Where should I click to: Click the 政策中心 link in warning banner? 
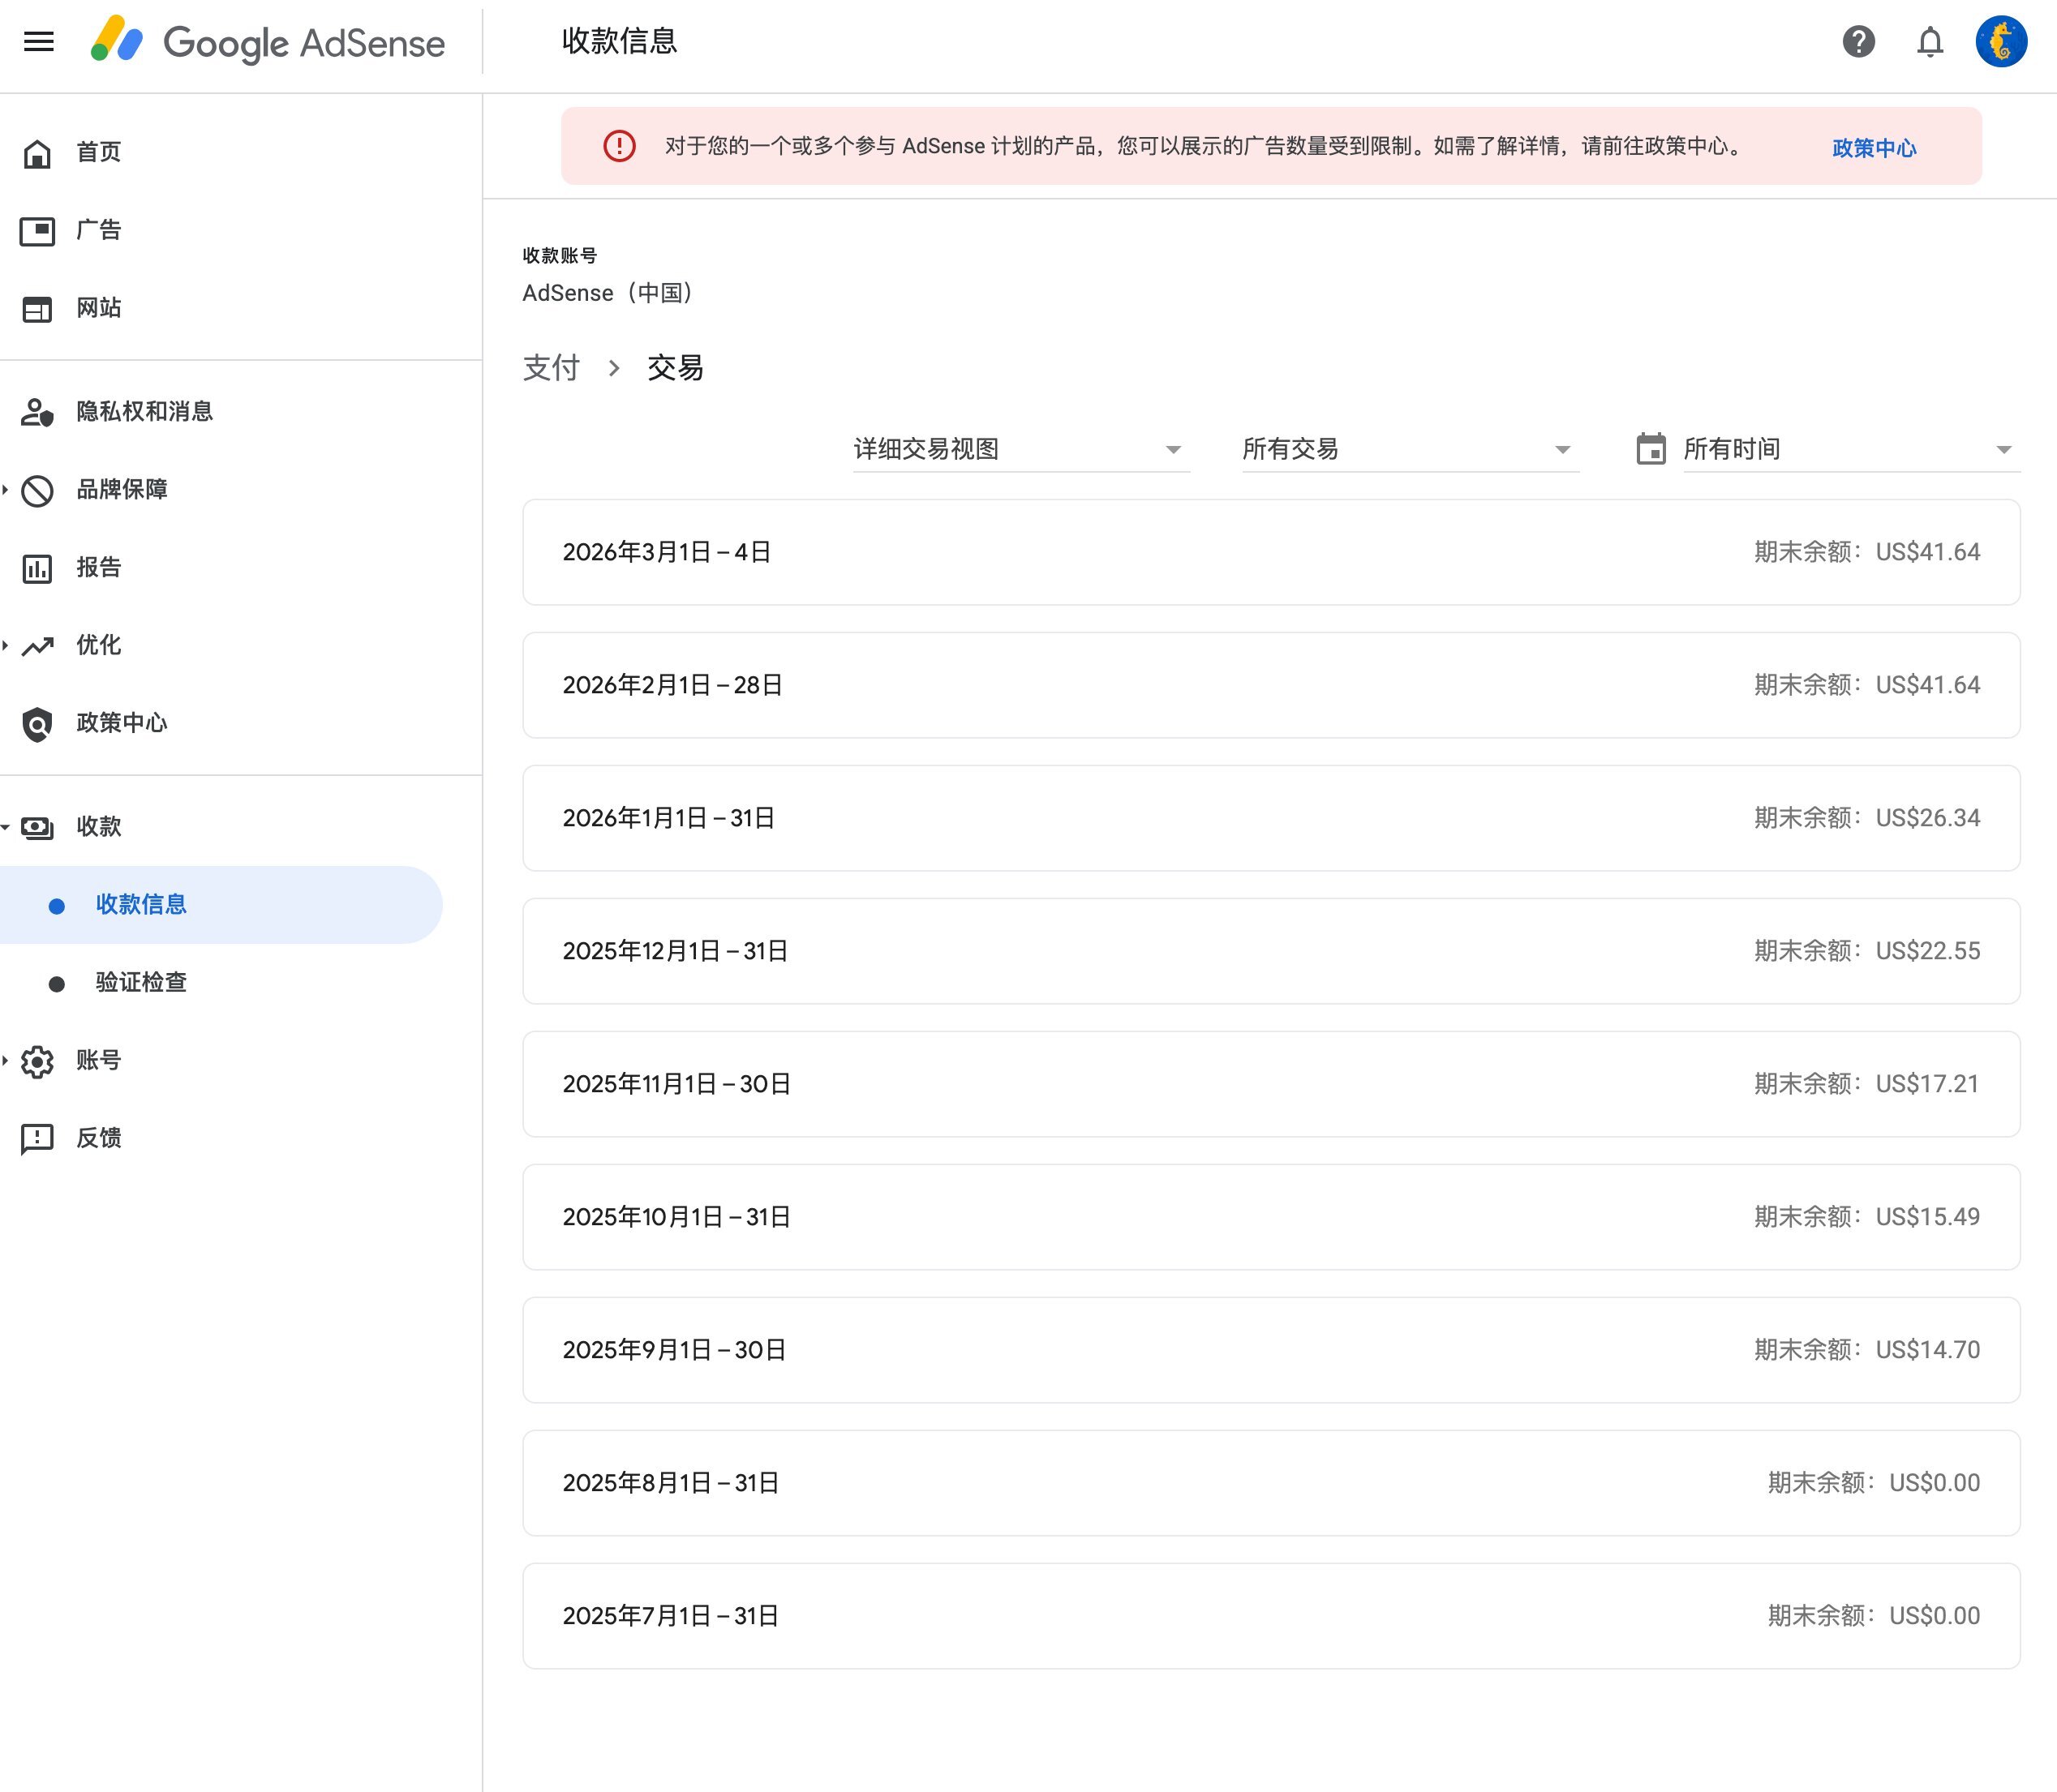click(x=1873, y=148)
